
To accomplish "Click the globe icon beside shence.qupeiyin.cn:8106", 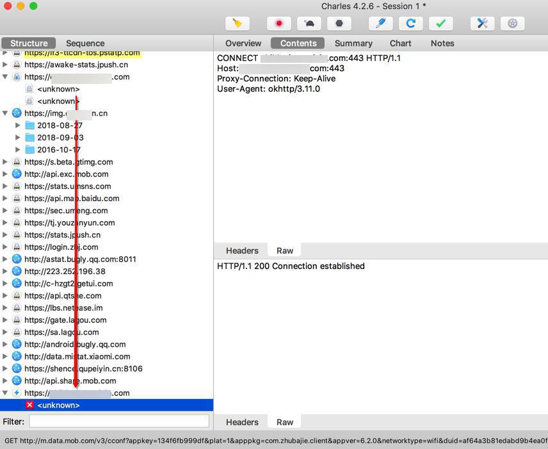I will coord(17,368).
